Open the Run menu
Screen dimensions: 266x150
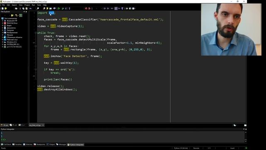point(33,5)
